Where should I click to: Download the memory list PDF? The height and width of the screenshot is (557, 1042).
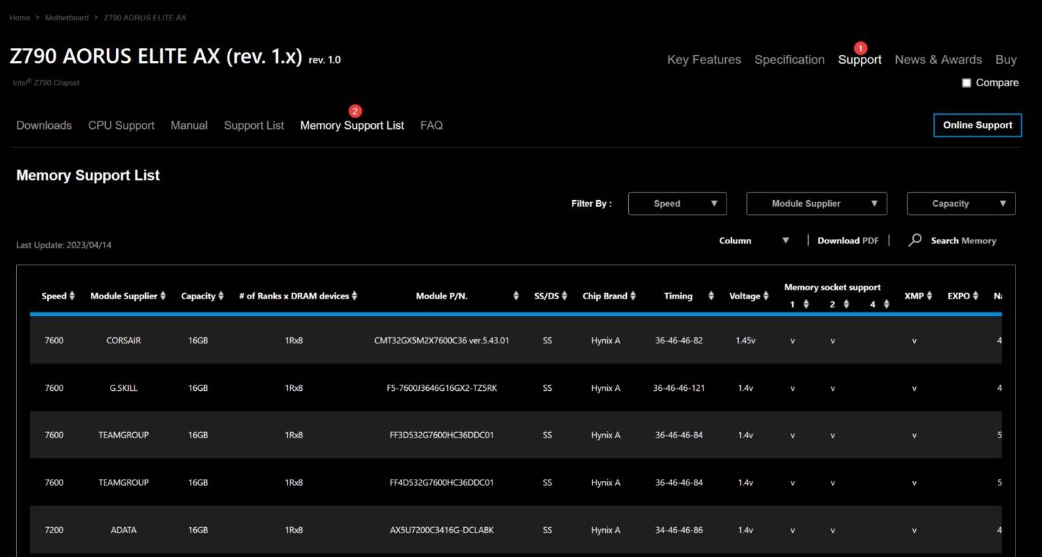coord(847,241)
